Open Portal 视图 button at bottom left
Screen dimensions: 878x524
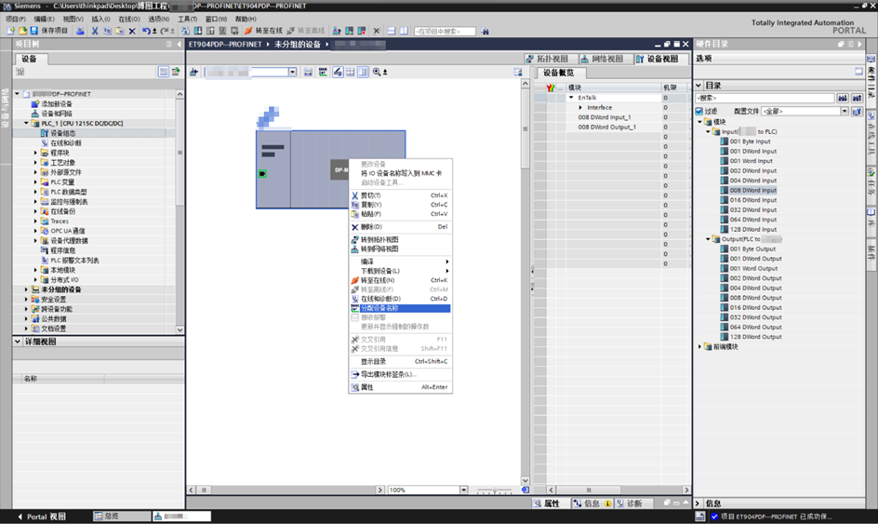(42, 517)
